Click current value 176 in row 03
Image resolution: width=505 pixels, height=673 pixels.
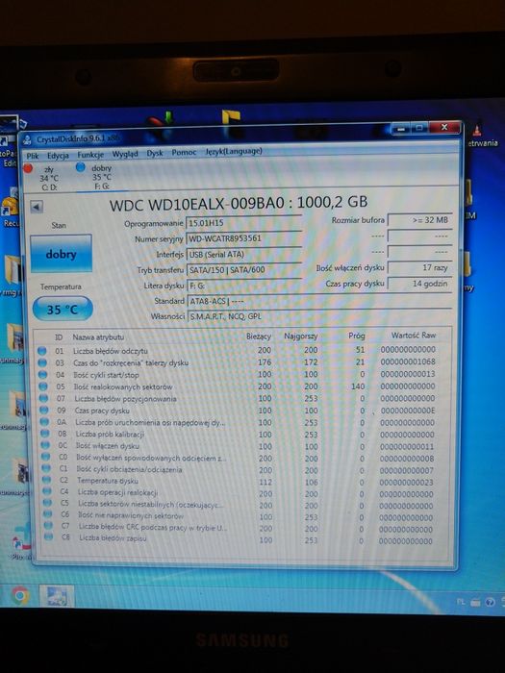[x=265, y=362]
